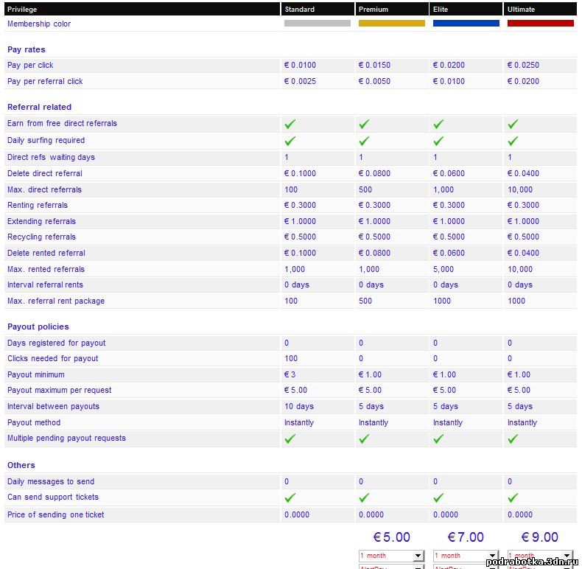Click Elite checkmark for Multiple pending payout requests
The width and height of the screenshot is (582, 569).
coord(438,439)
